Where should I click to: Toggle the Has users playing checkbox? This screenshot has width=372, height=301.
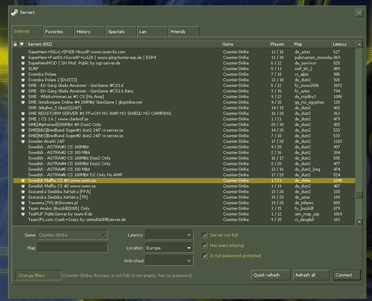(205, 246)
